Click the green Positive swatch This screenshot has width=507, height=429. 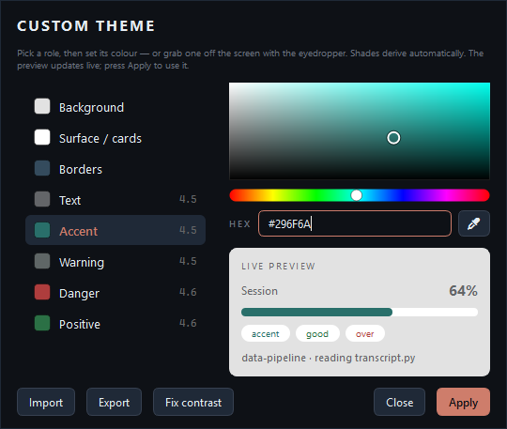(x=42, y=323)
